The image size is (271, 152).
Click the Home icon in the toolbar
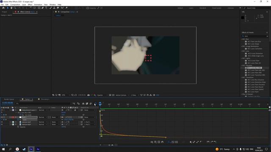3,8
